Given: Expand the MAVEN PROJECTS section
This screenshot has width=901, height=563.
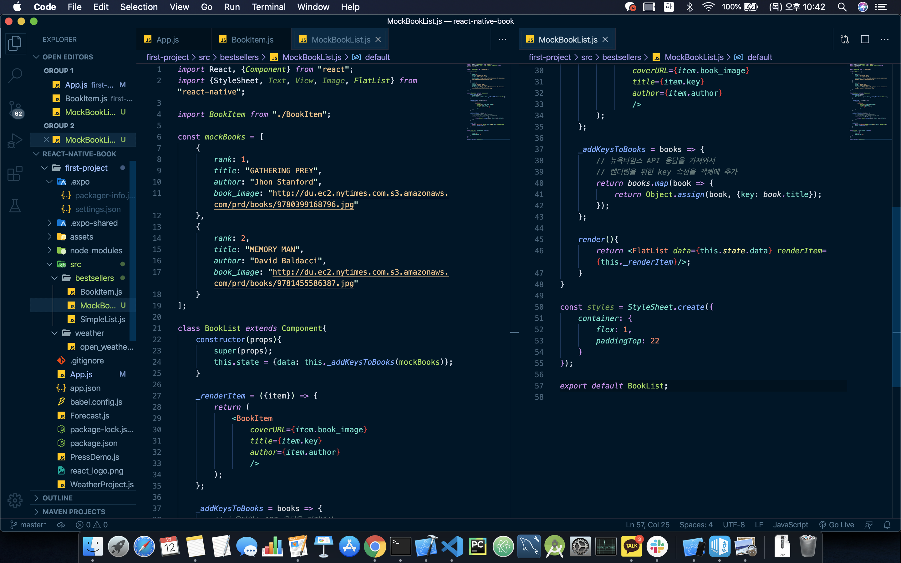Looking at the screenshot, I should coord(74,512).
